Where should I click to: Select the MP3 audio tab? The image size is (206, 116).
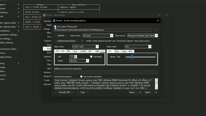point(130,52)
